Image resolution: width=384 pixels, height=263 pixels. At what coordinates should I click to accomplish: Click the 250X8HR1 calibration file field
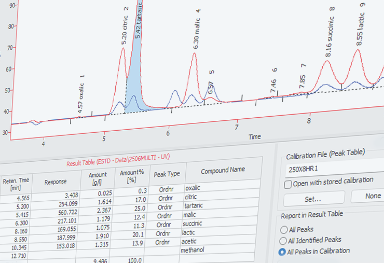(x=335, y=168)
